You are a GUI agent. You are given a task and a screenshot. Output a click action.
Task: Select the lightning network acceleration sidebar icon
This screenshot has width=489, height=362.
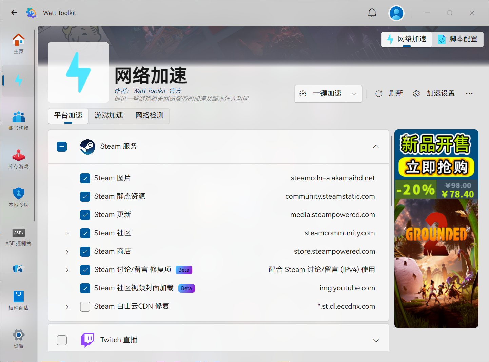pyautogui.click(x=19, y=80)
